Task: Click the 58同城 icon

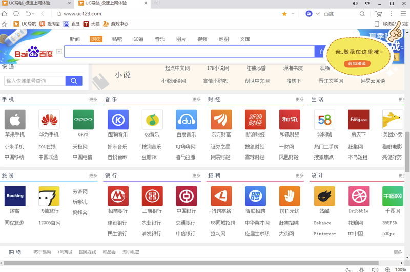Action: (x=324, y=120)
